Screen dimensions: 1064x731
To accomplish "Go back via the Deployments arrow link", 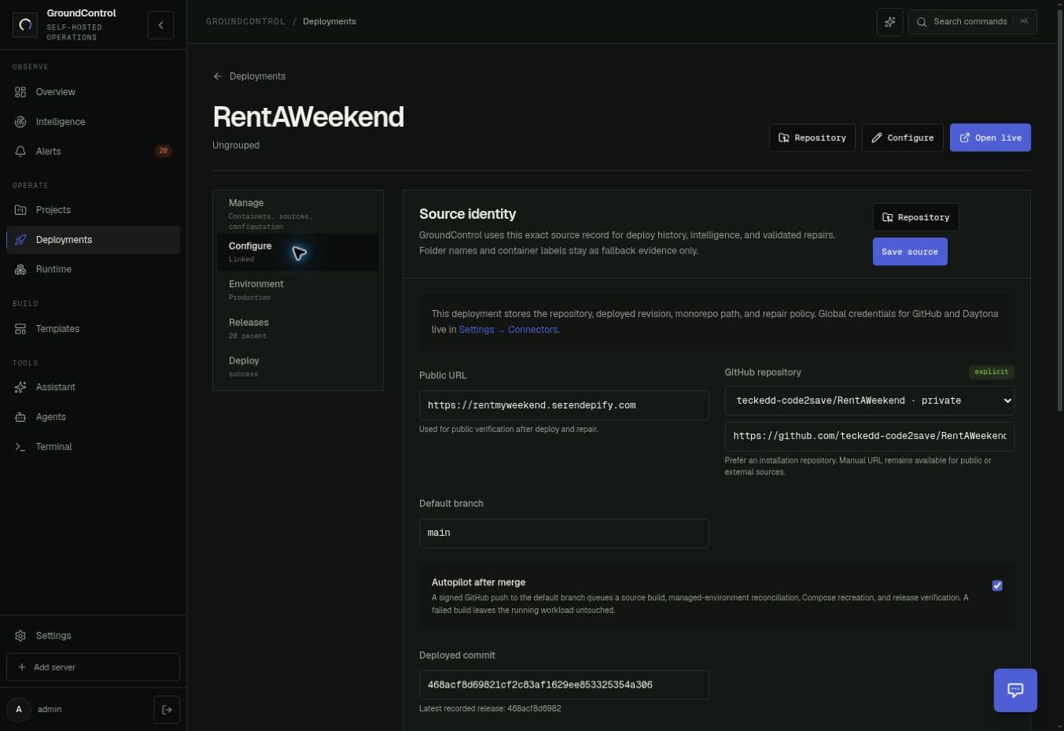I will click(x=249, y=76).
